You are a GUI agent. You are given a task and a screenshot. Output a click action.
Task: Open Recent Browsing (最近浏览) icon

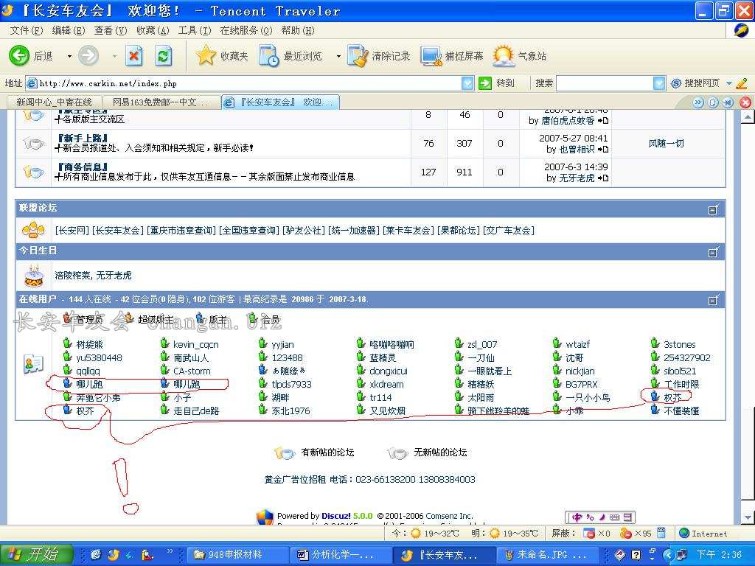tap(268, 56)
